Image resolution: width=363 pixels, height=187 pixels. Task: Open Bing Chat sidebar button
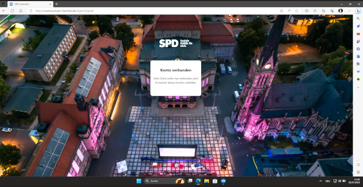coord(358,11)
